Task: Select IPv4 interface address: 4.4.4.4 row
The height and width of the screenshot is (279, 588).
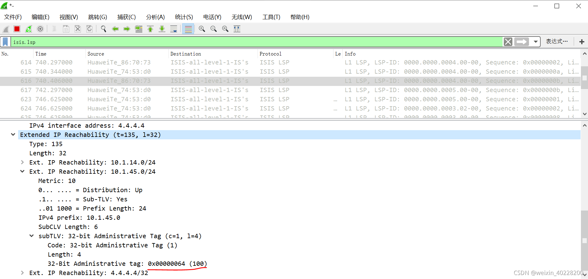Action: (x=87, y=126)
